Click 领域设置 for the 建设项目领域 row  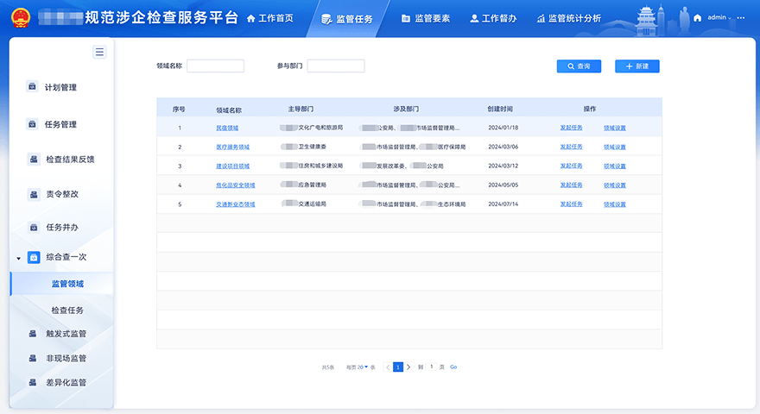615,166
